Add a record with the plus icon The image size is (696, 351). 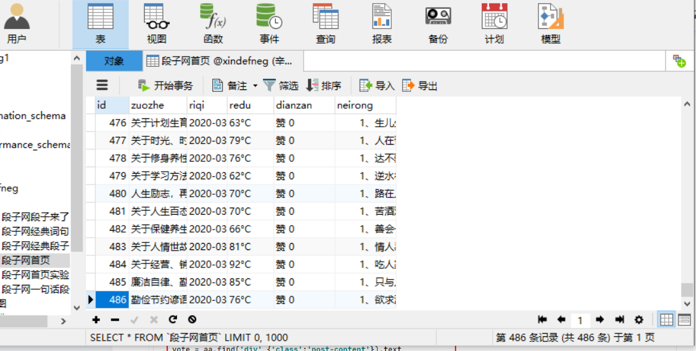96,319
